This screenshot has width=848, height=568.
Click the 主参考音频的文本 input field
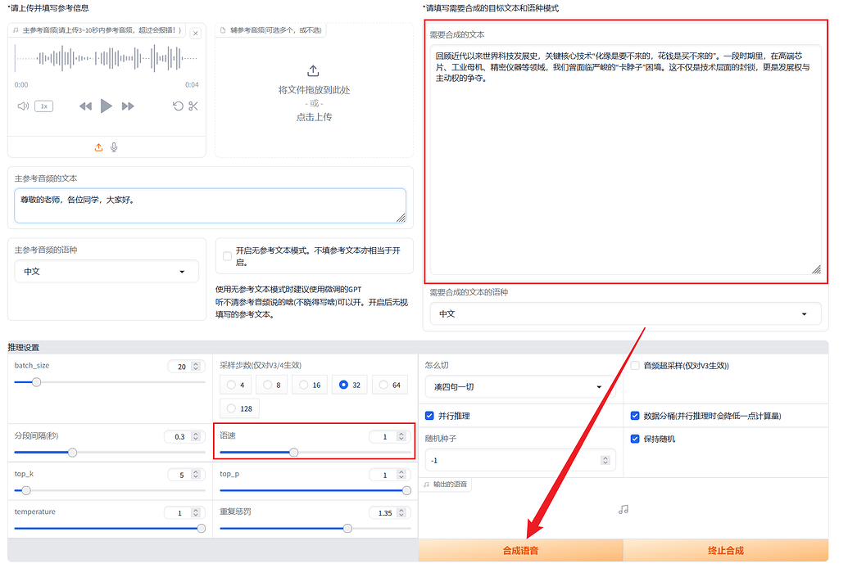[210, 205]
